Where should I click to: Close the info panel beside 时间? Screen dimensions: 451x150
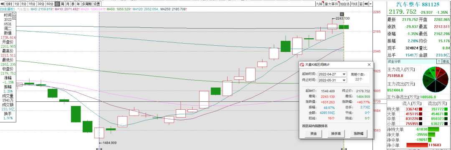(x=14, y=13)
